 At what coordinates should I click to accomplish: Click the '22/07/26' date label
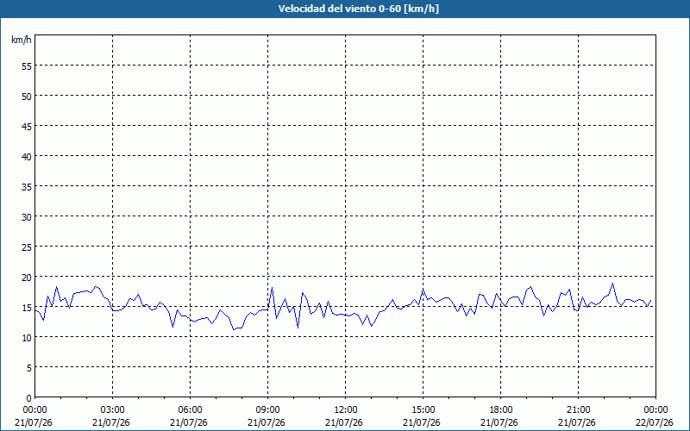coord(655,422)
